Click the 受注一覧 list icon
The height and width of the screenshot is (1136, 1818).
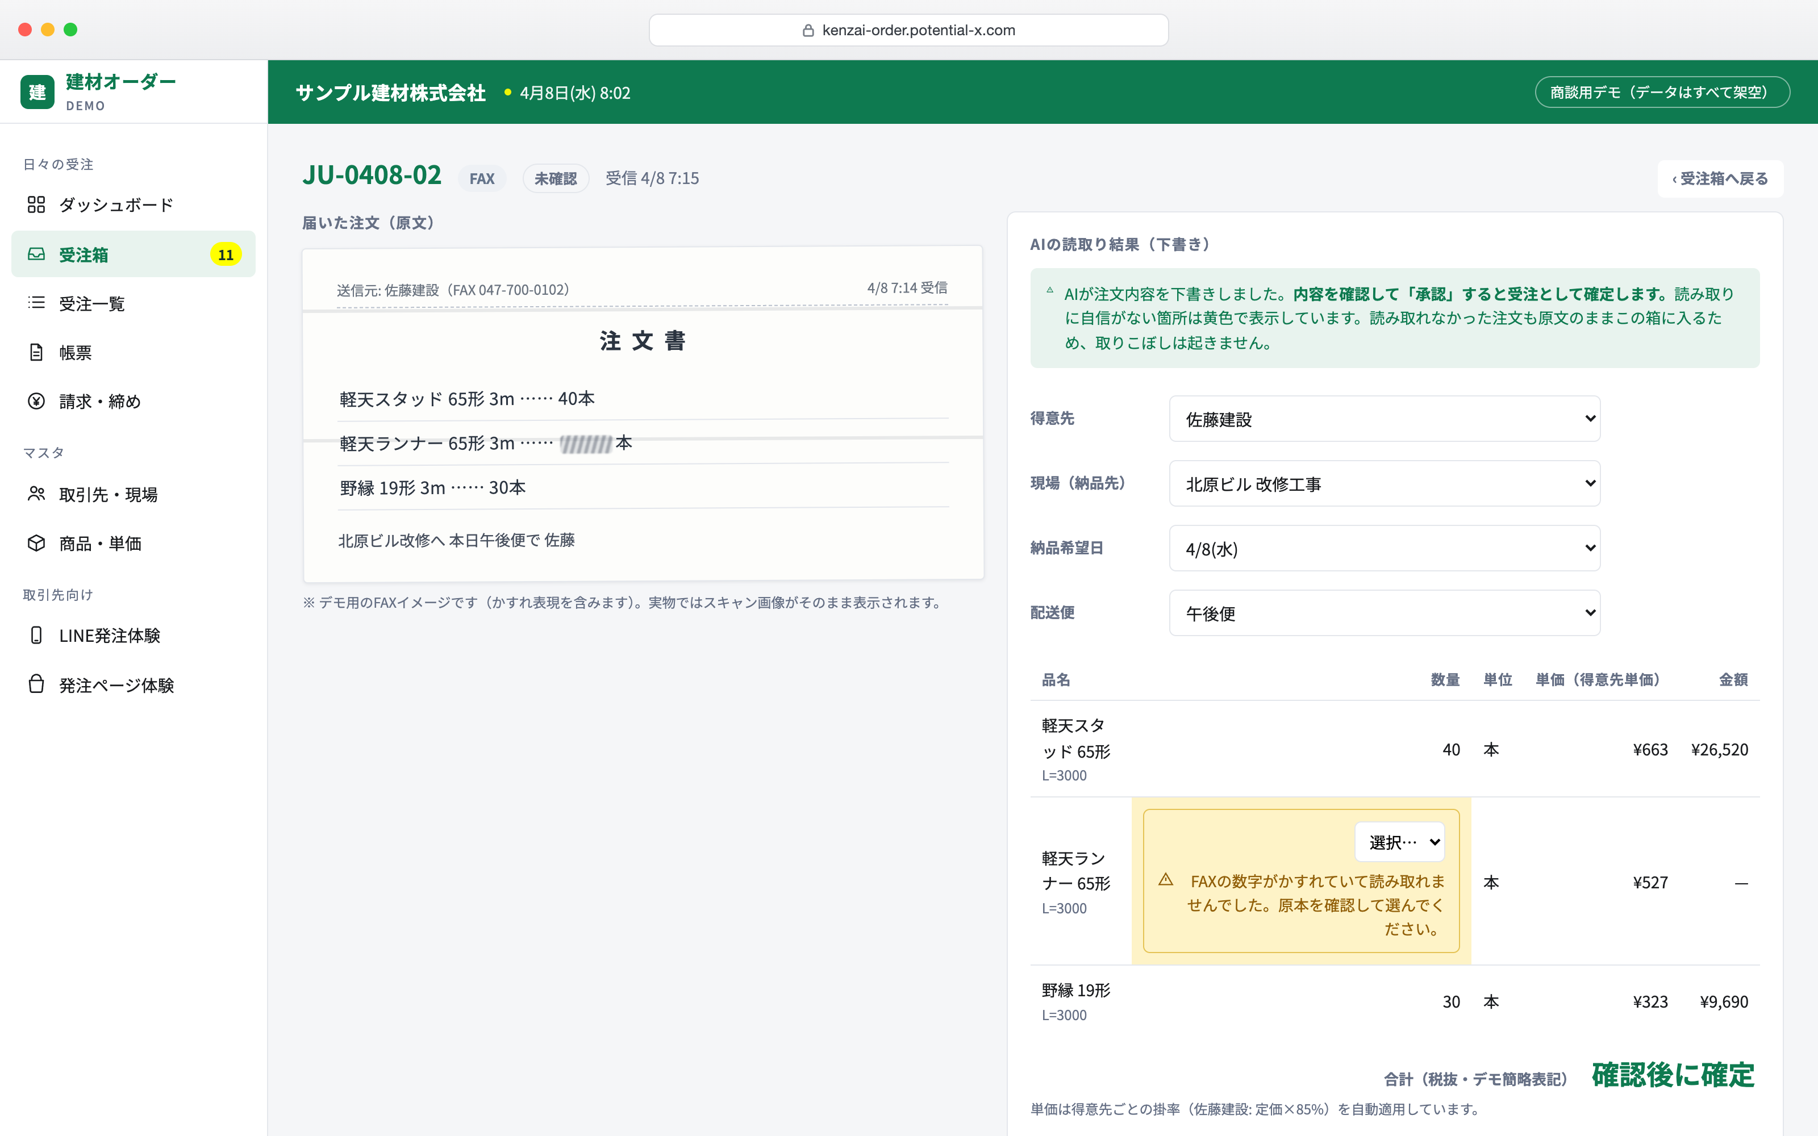point(36,303)
